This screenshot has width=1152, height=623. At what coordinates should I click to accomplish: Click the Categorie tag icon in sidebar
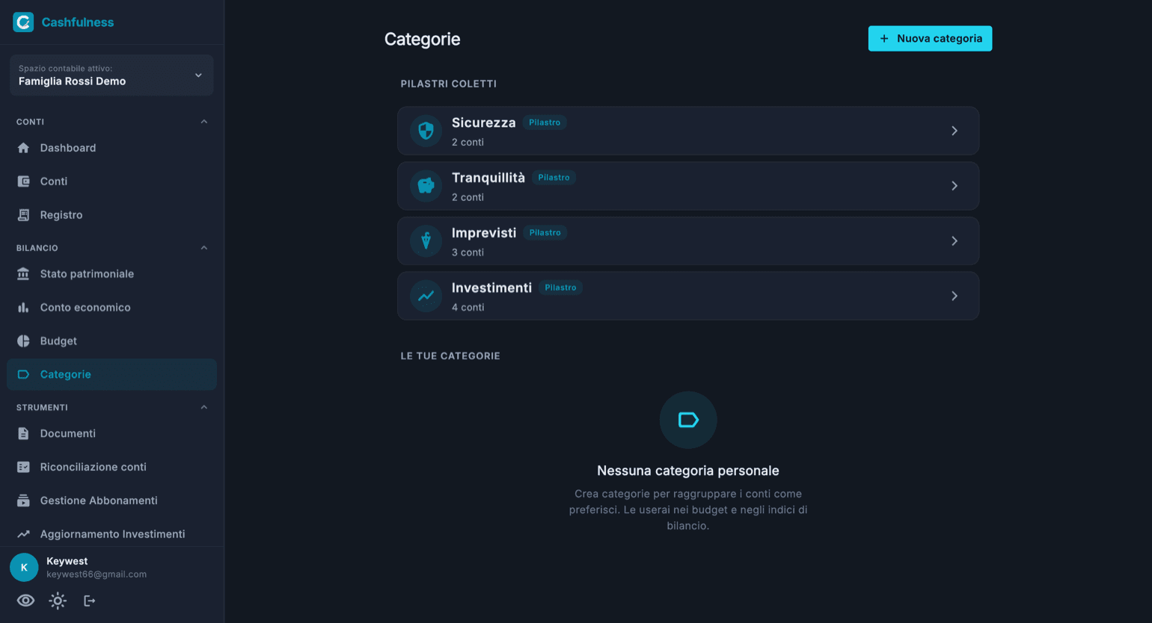point(23,375)
